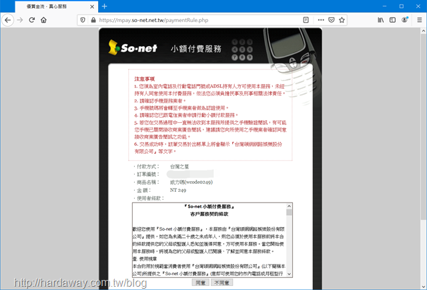Click the So-net logo
This screenshot has height=290, width=427.
(133, 47)
